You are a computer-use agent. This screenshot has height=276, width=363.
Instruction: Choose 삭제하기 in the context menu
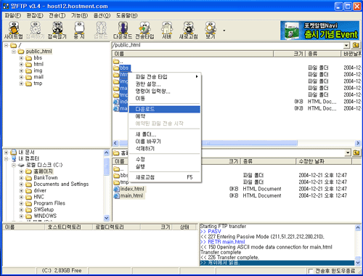coord(165,148)
